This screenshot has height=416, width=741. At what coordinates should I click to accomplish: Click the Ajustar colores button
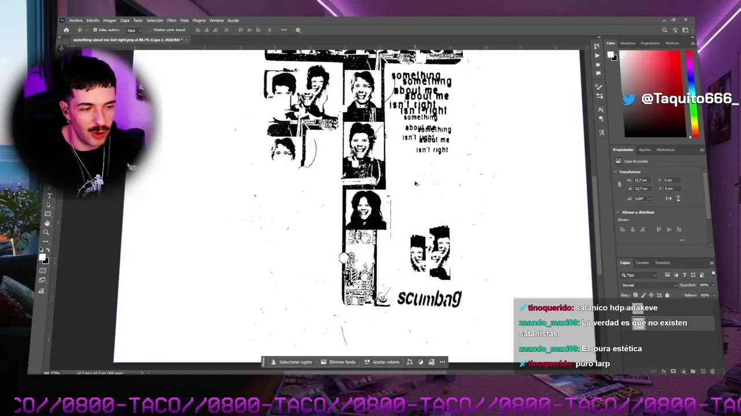381,362
